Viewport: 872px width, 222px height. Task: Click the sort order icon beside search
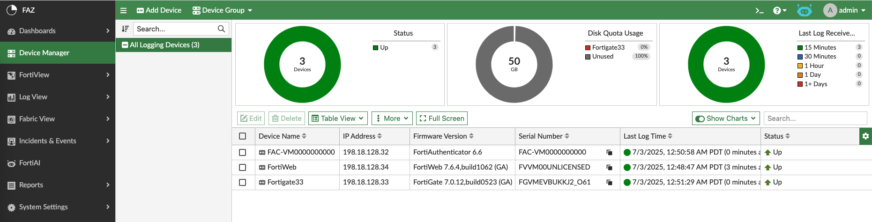pyautogui.click(x=125, y=29)
